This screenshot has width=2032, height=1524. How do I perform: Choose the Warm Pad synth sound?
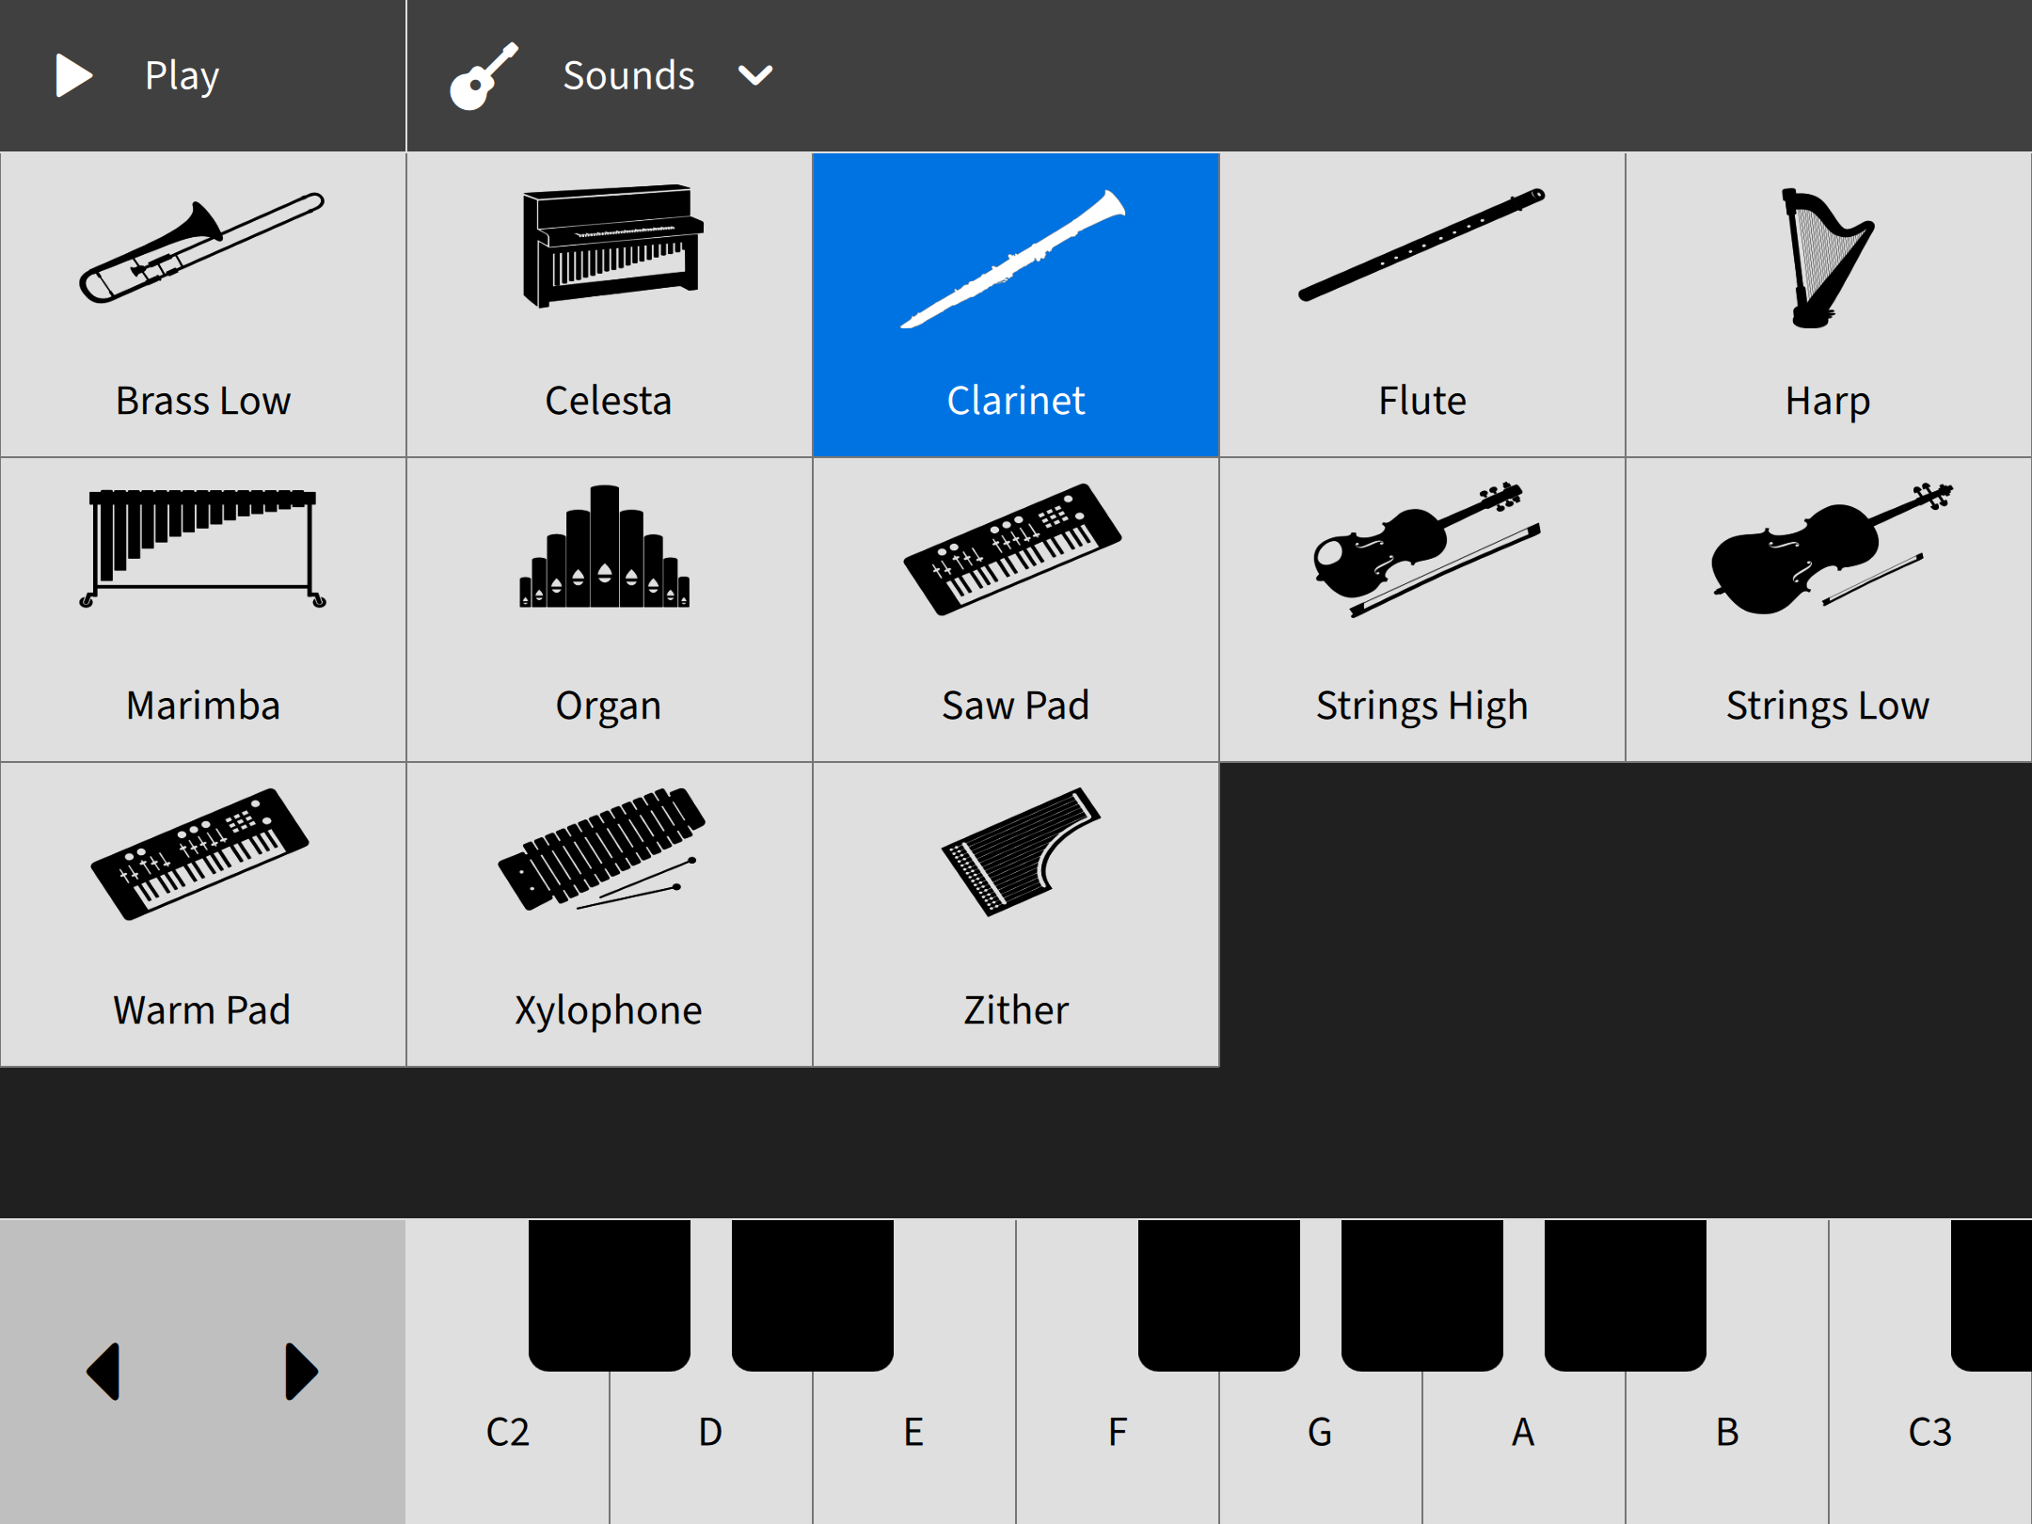[203, 914]
